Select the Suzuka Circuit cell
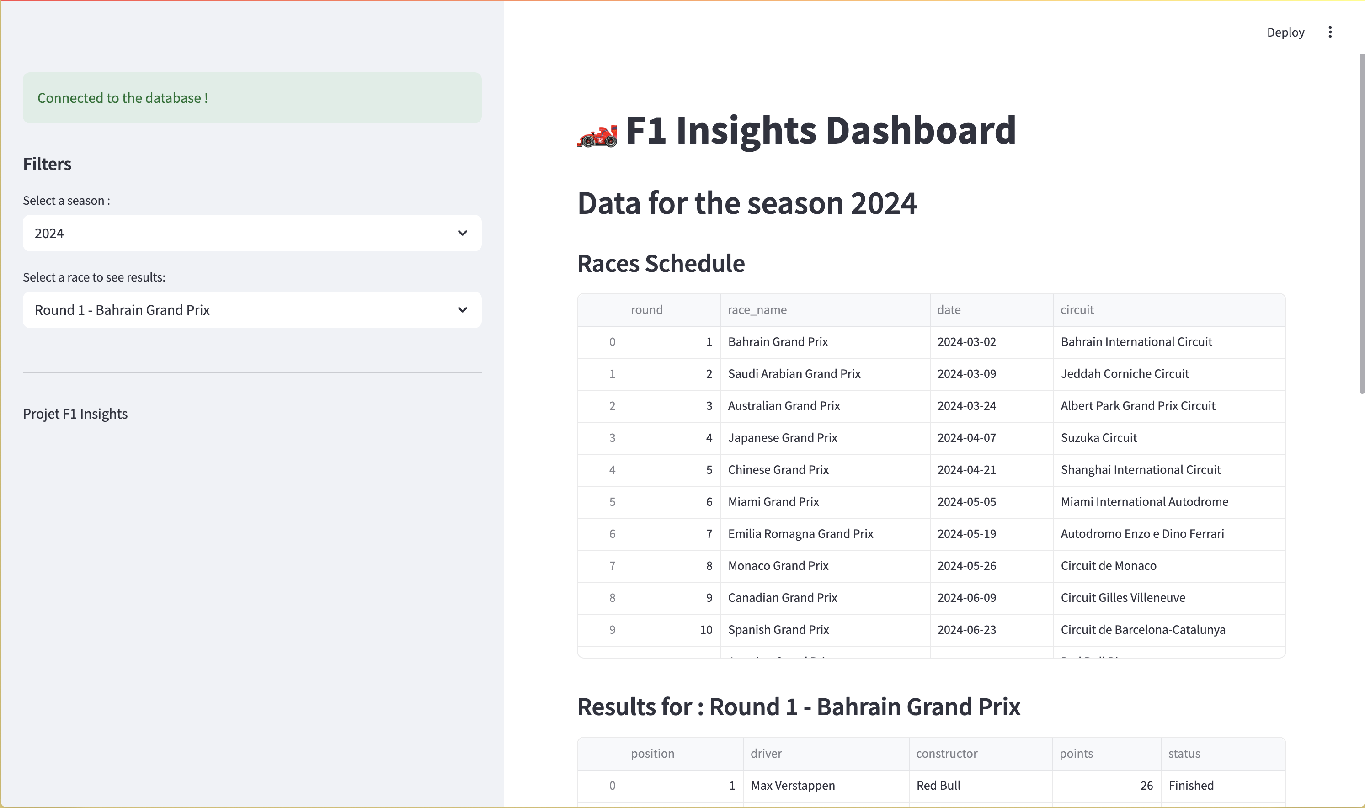 click(1169, 438)
